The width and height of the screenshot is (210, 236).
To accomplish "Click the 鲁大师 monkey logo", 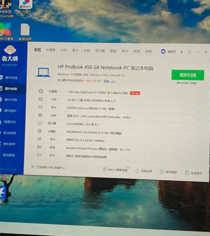I will [x=10, y=50].
